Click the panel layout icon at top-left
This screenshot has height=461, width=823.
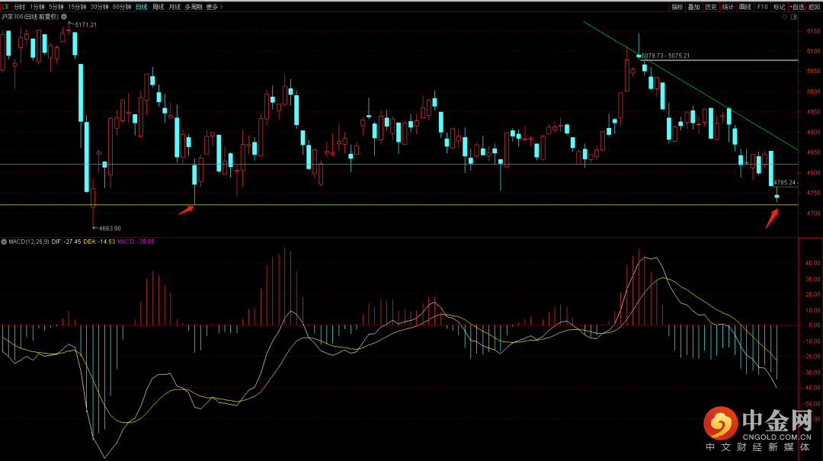click(x=5, y=7)
